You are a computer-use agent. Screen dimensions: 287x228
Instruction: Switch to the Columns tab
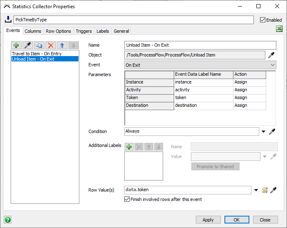pyautogui.click(x=33, y=31)
